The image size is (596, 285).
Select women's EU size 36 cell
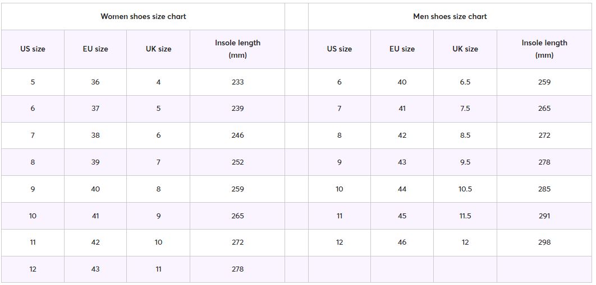(x=95, y=82)
